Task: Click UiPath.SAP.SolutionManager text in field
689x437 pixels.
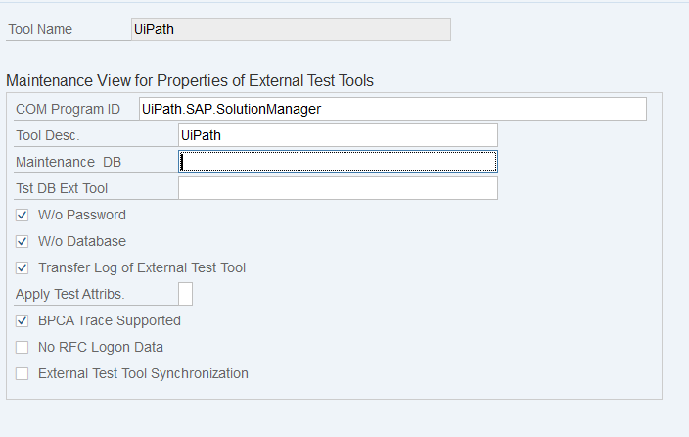Action: coord(231,109)
